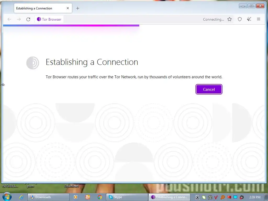Click the orange magnifier tray icon
268x201 pixels.
coord(222,197)
